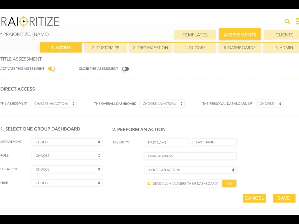Switch to the Templates tab
The image size is (299, 224).
(195, 35)
